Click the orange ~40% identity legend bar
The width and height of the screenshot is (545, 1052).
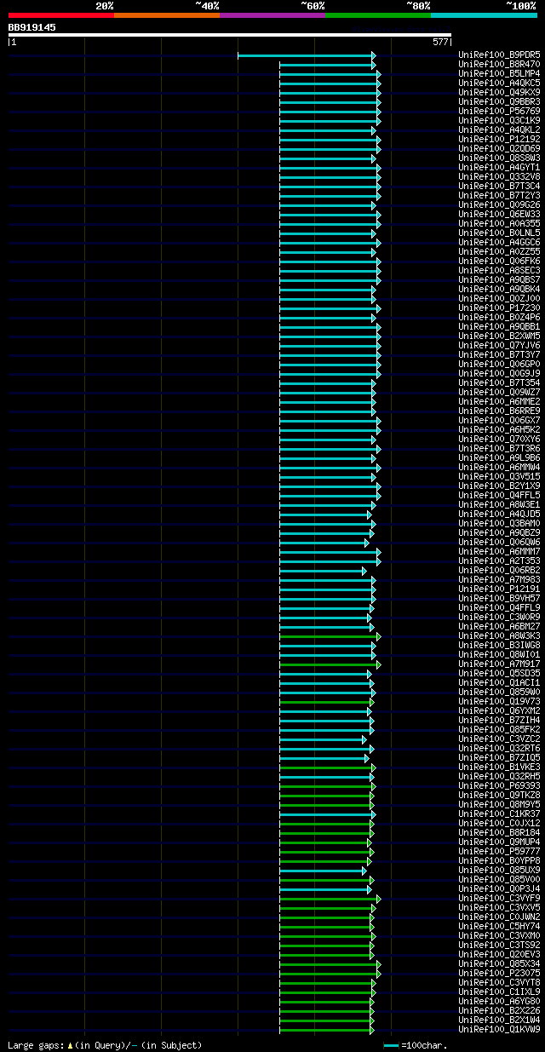[166, 14]
